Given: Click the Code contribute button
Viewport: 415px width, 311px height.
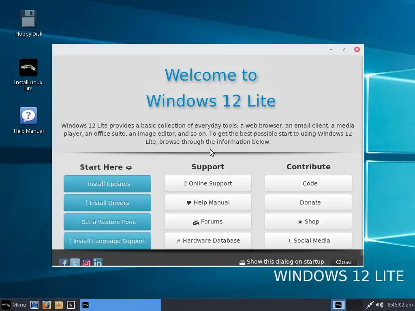Looking at the screenshot, I should pyautogui.click(x=308, y=183).
